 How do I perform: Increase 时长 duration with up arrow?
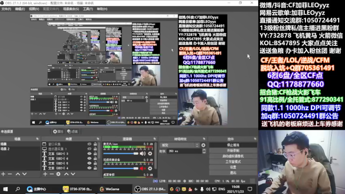[204, 150]
